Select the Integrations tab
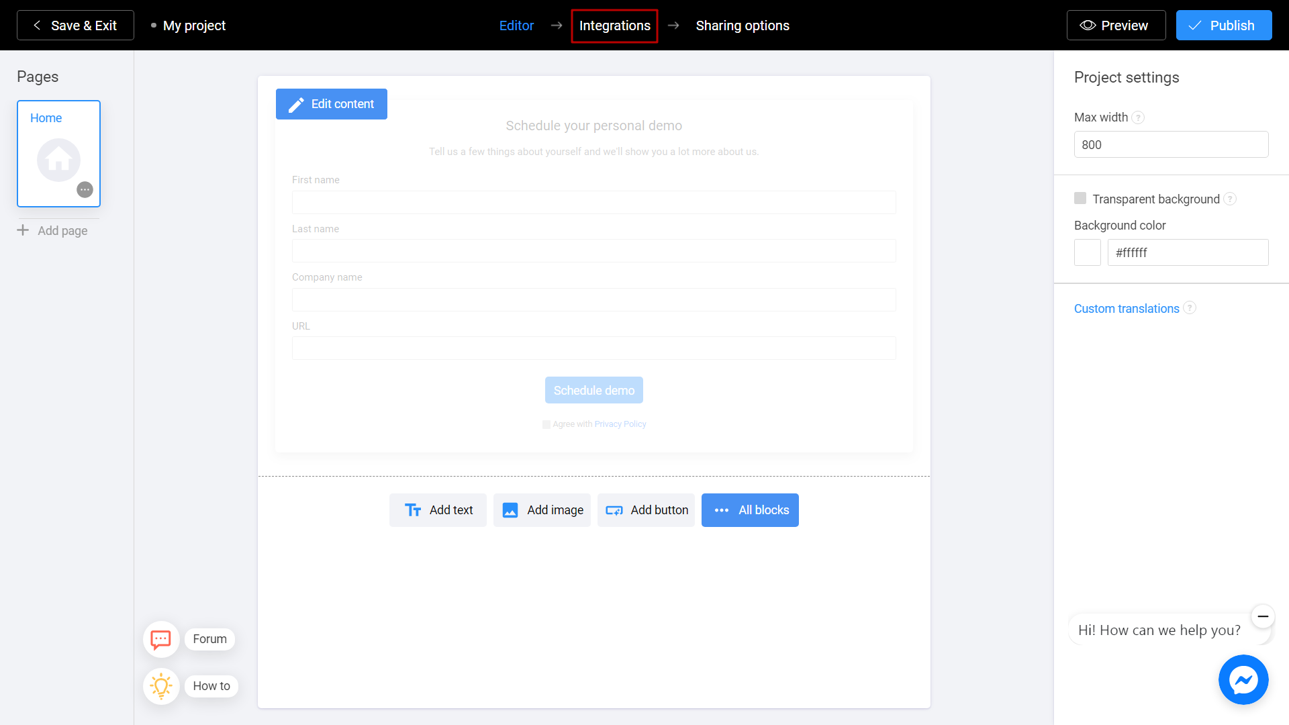This screenshot has height=725, width=1289. [614, 25]
